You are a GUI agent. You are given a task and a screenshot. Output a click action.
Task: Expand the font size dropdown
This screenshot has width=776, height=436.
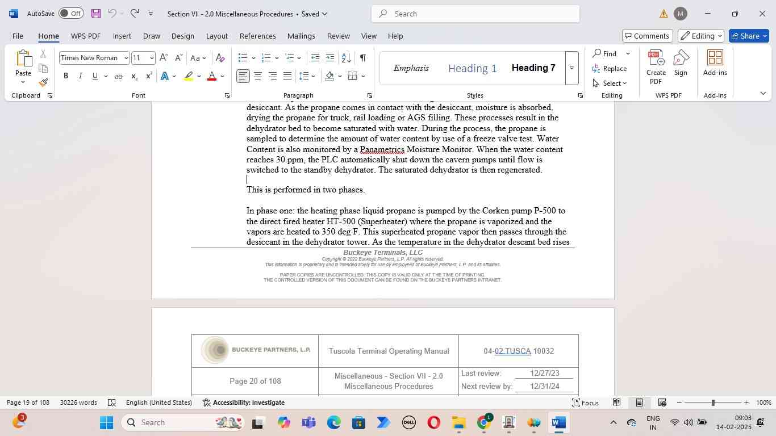(152, 58)
